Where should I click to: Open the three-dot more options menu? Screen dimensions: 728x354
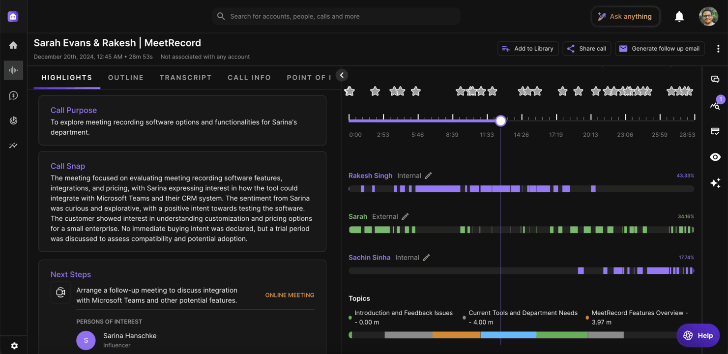[x=718, y=49]
